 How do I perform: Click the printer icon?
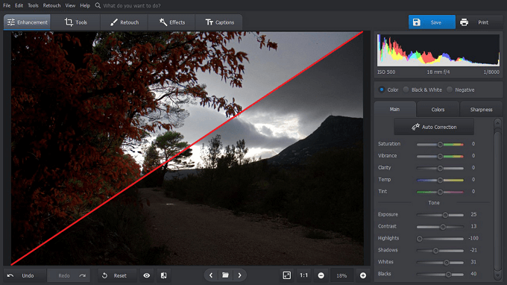pos(464,22)
